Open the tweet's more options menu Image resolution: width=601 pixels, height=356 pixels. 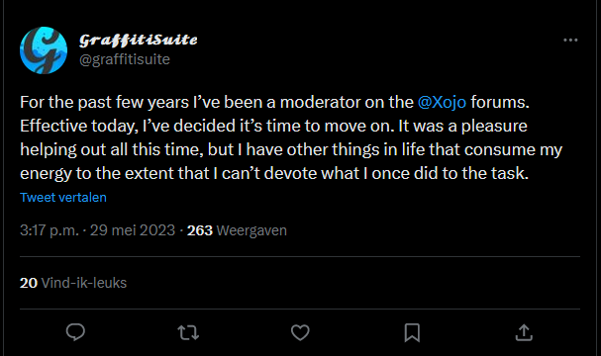(570, 40)
